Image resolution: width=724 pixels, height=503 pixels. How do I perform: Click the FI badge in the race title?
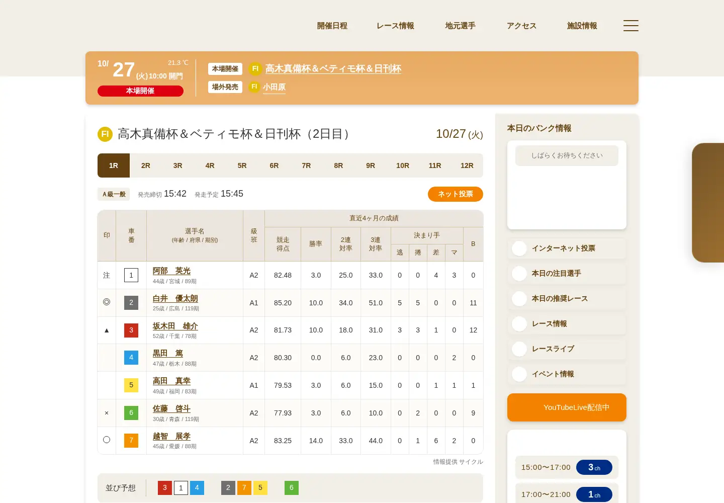pos(105,134)
